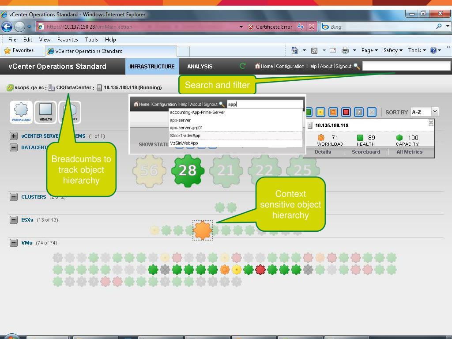Open the IE Page menu dropdown

369,50
